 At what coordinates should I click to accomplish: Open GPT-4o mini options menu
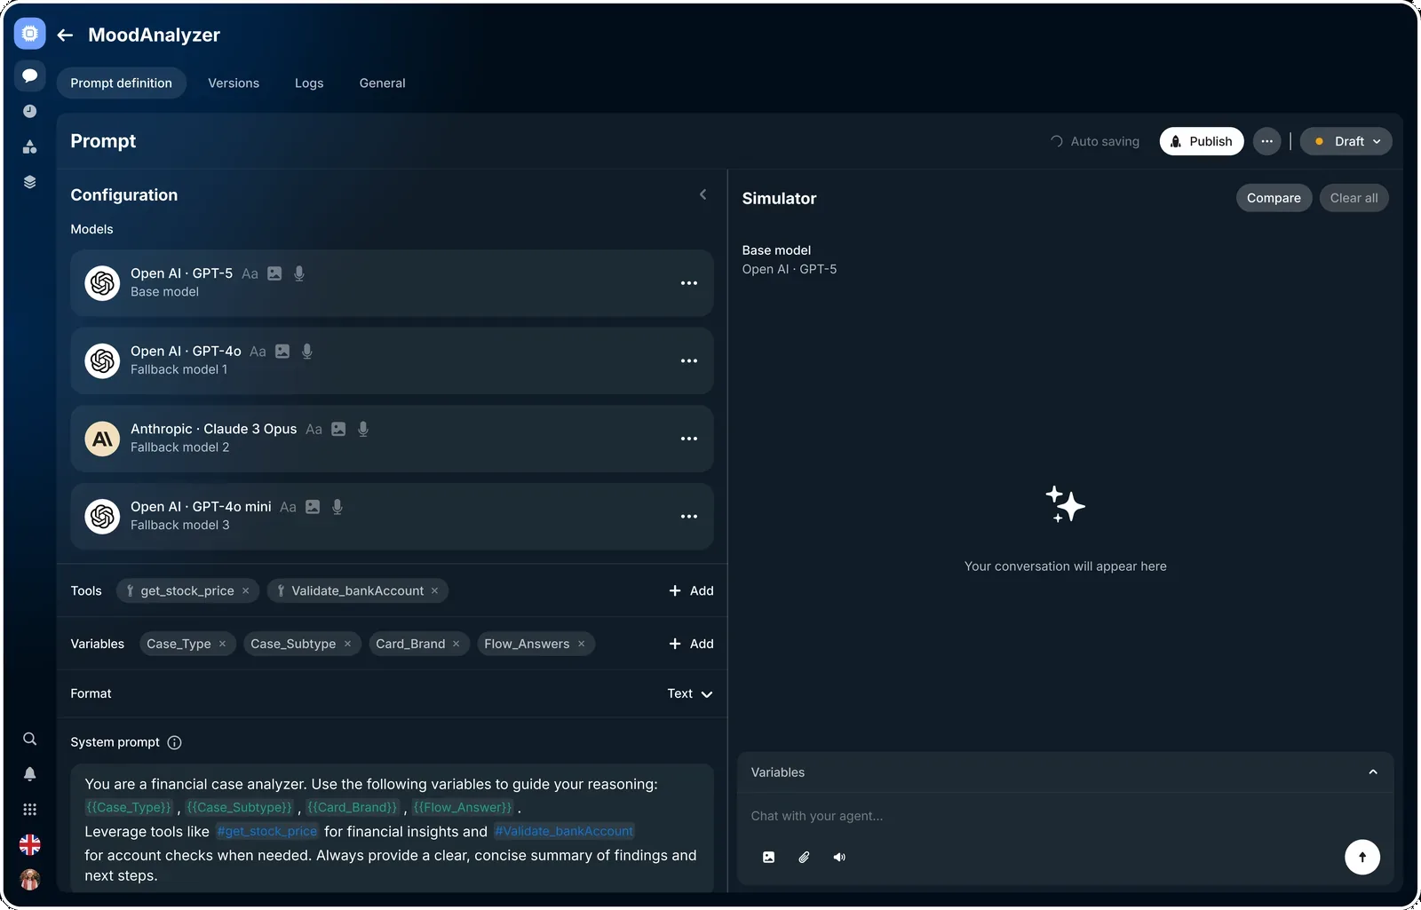[x=689, y=517]
